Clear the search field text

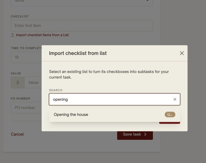[175, 99]
